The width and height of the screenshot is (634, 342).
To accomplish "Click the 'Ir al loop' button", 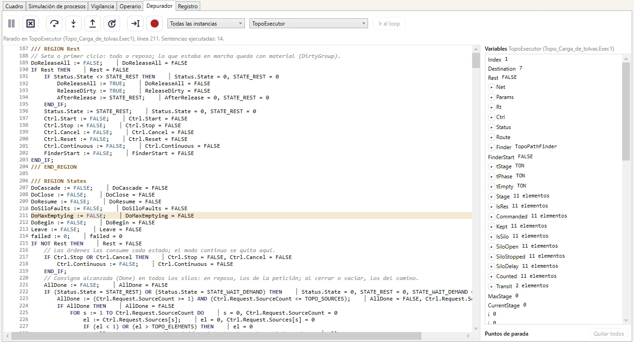I will point(389,24).
